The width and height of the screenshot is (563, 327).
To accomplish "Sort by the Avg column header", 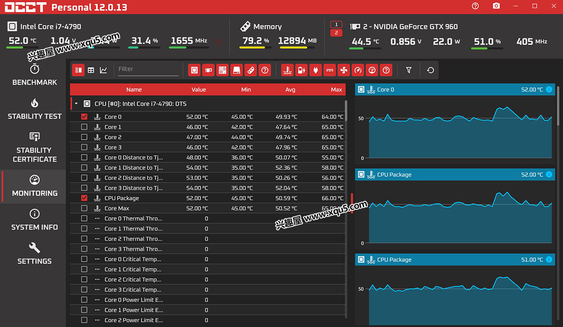I will [x=290, y=90].
